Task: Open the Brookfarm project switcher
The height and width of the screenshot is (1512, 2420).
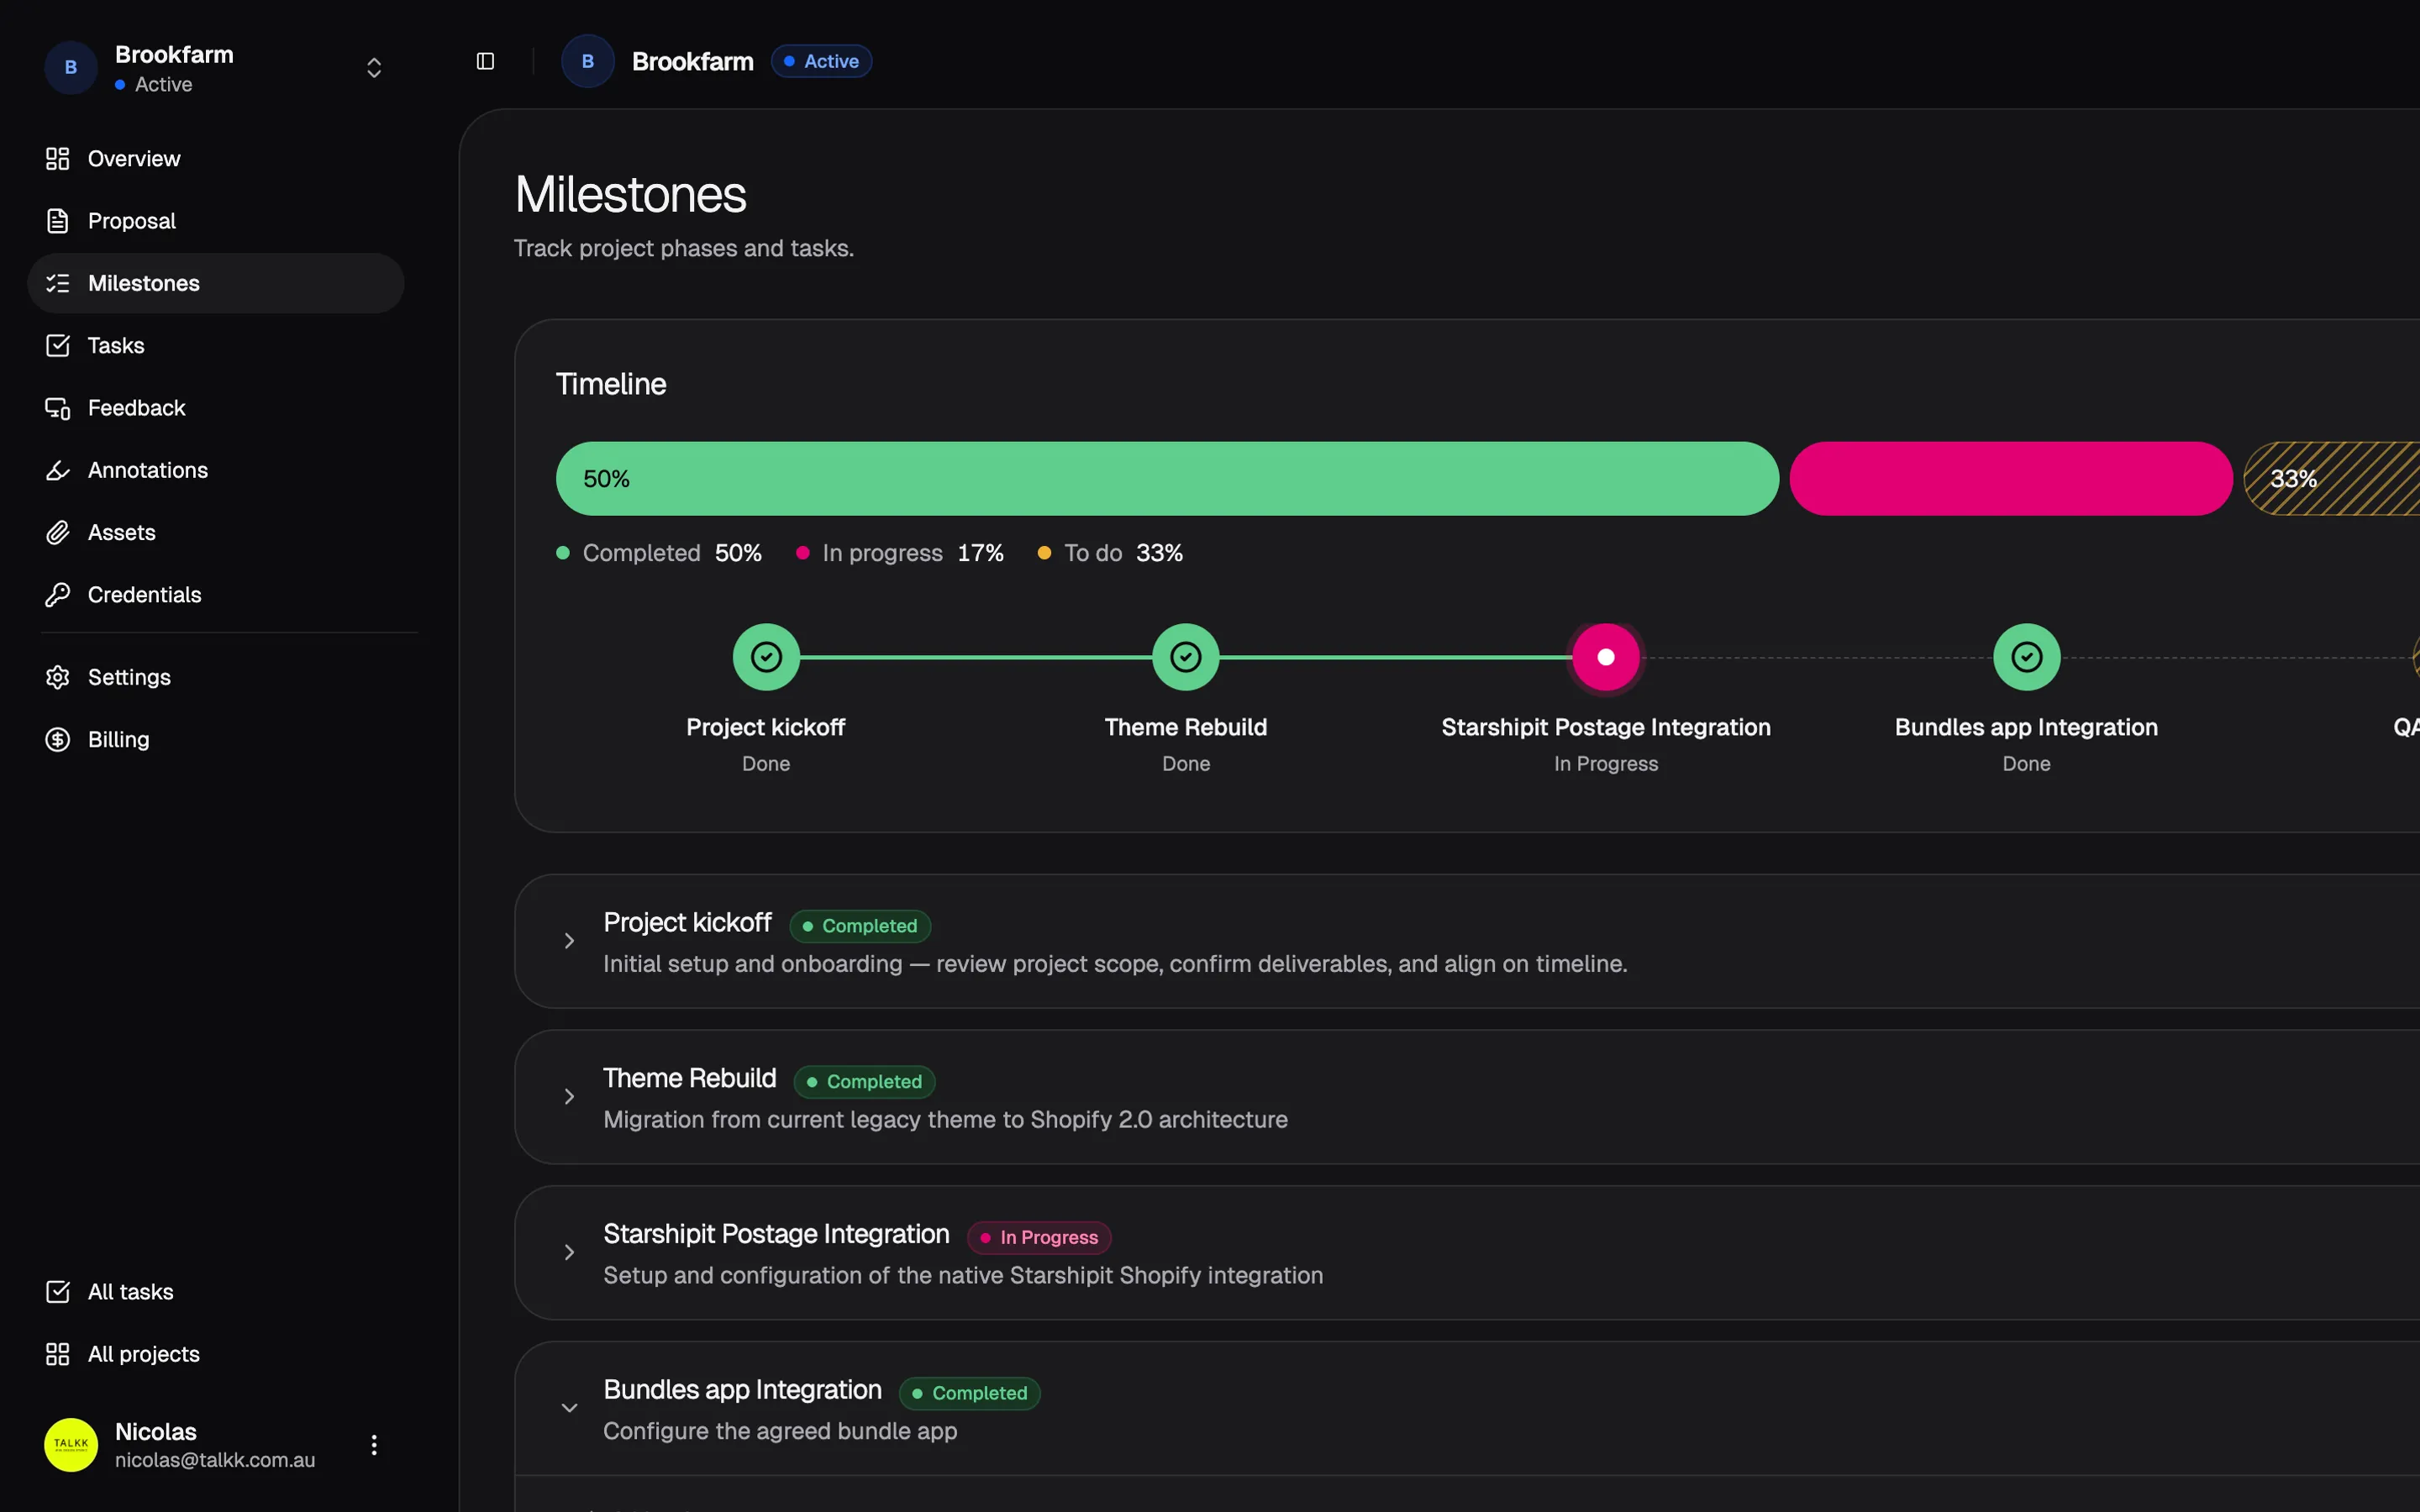Action: [x=217, y=68]
